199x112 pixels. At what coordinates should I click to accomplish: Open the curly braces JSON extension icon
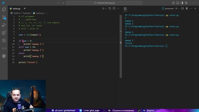(x=4, y=48)
